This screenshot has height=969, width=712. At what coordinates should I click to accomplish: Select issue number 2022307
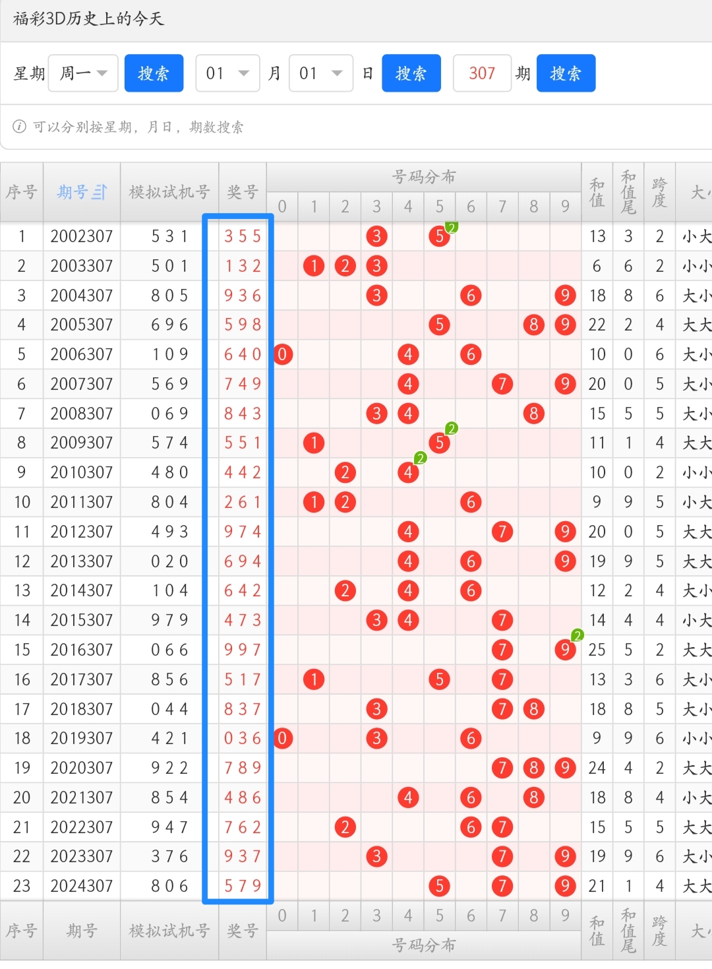[x=82, y=827]
